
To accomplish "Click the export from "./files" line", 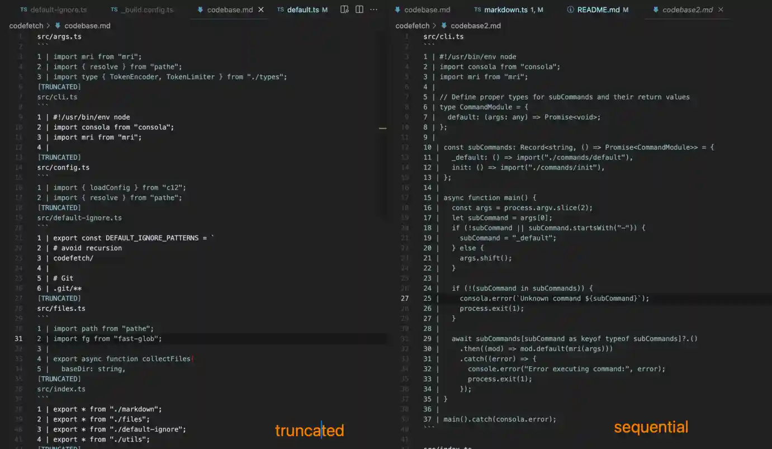I will click(93, 419).
